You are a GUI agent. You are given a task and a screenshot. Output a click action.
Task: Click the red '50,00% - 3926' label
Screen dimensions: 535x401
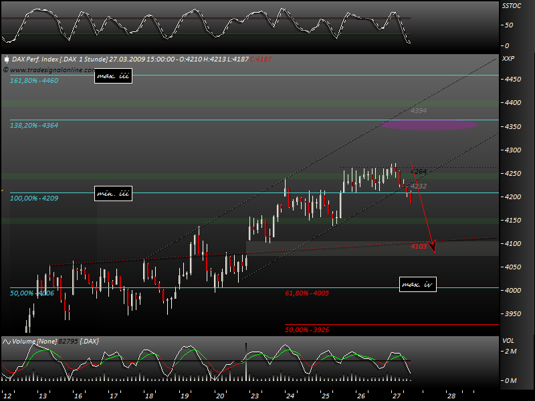pyautogui.click(x=307, y=330)
